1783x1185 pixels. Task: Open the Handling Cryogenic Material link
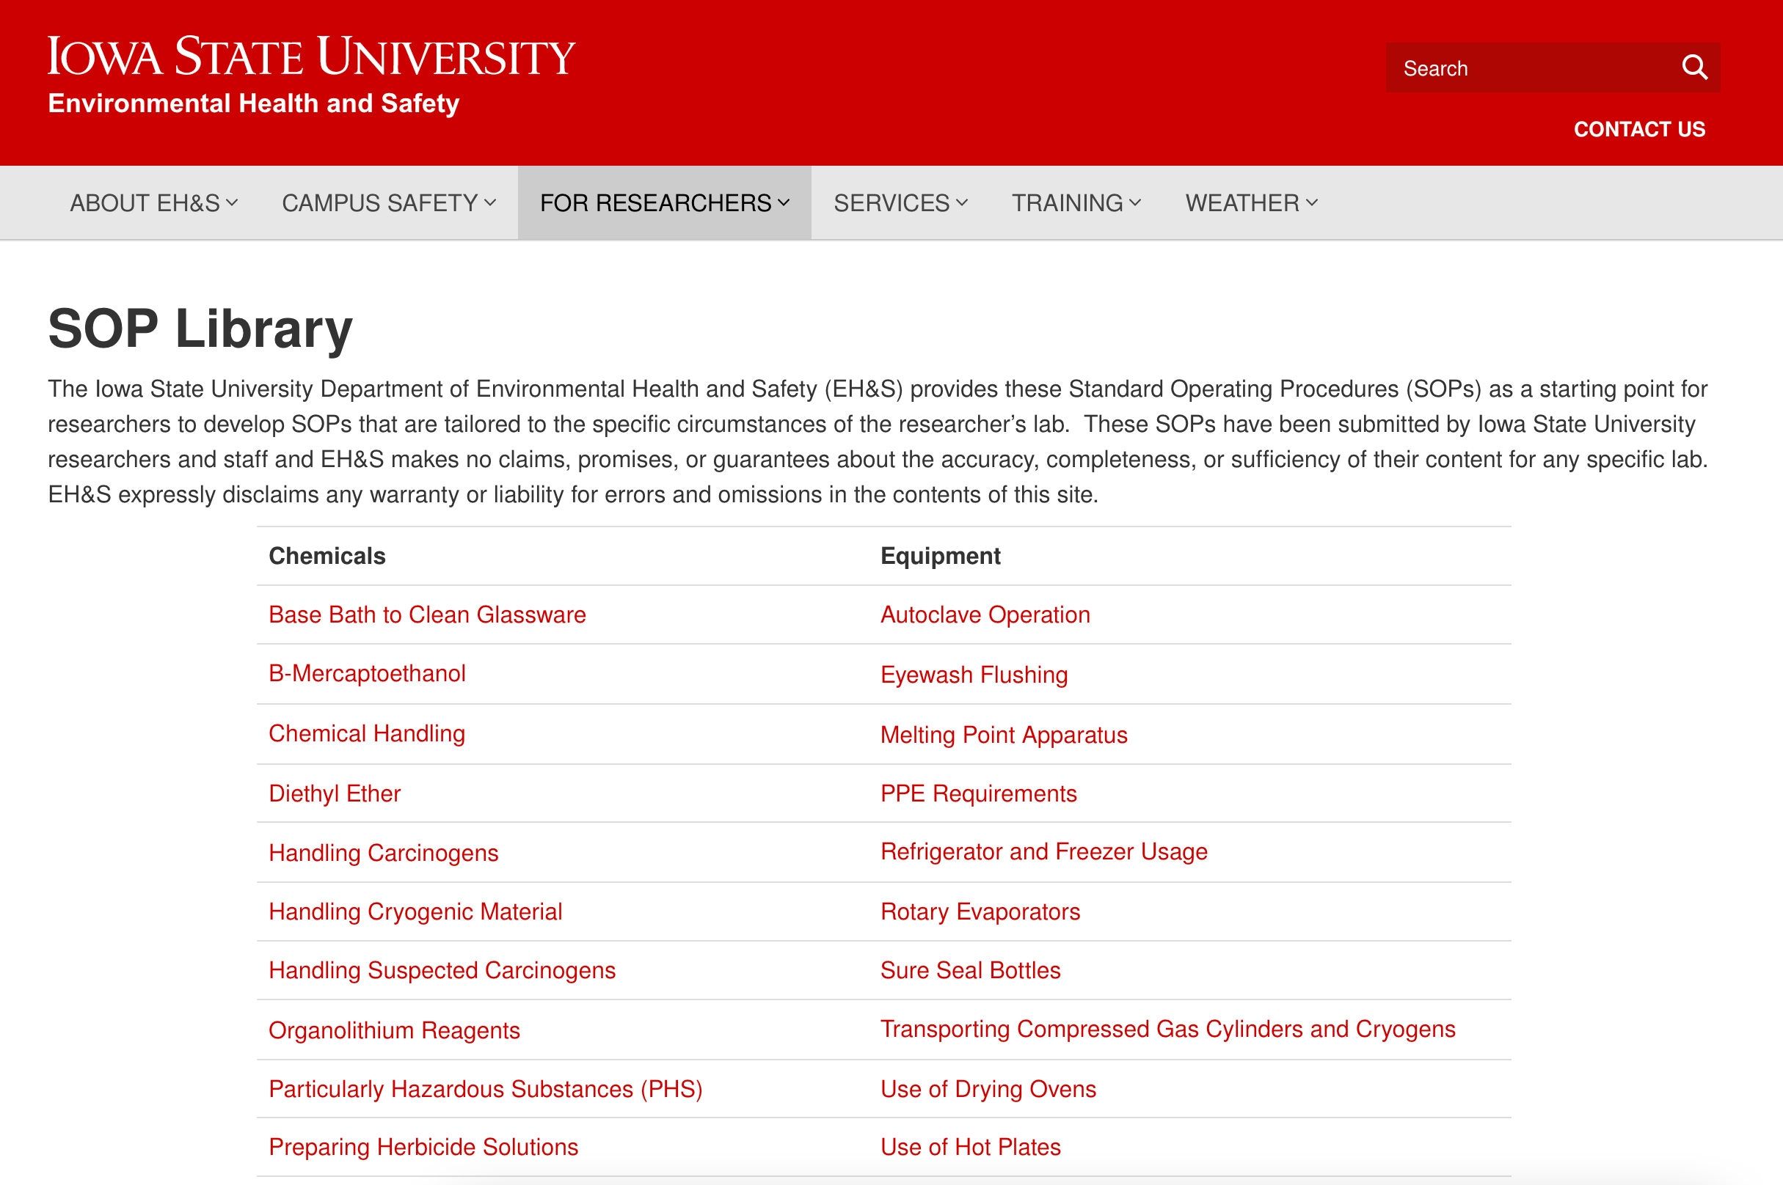click(415, 911)
